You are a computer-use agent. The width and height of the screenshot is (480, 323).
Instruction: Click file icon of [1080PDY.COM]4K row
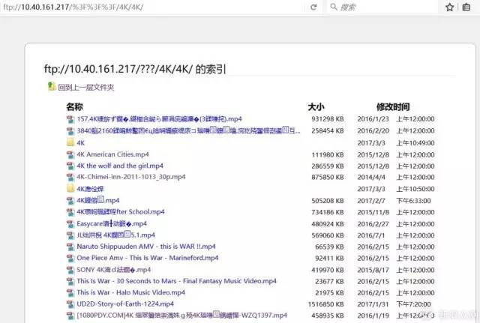(x=70, y=316)
